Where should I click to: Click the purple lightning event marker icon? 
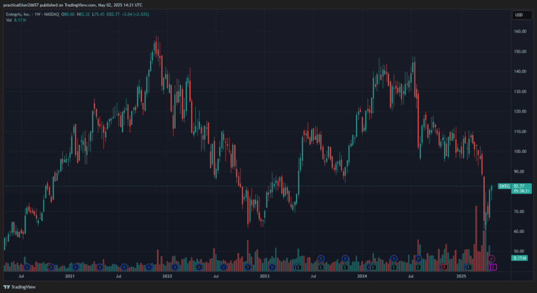coord(492,260)
